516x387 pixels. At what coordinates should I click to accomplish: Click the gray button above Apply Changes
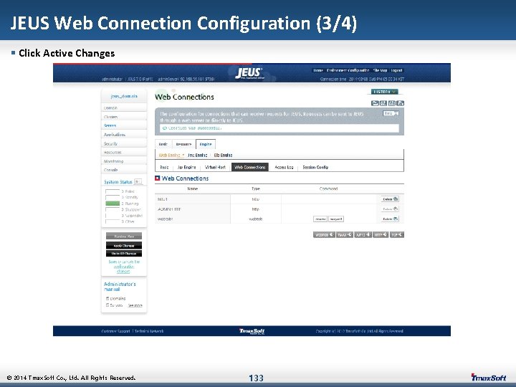pos(124,236)
